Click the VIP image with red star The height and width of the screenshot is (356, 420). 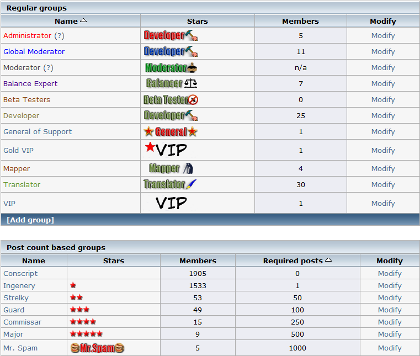pos(166,150)
